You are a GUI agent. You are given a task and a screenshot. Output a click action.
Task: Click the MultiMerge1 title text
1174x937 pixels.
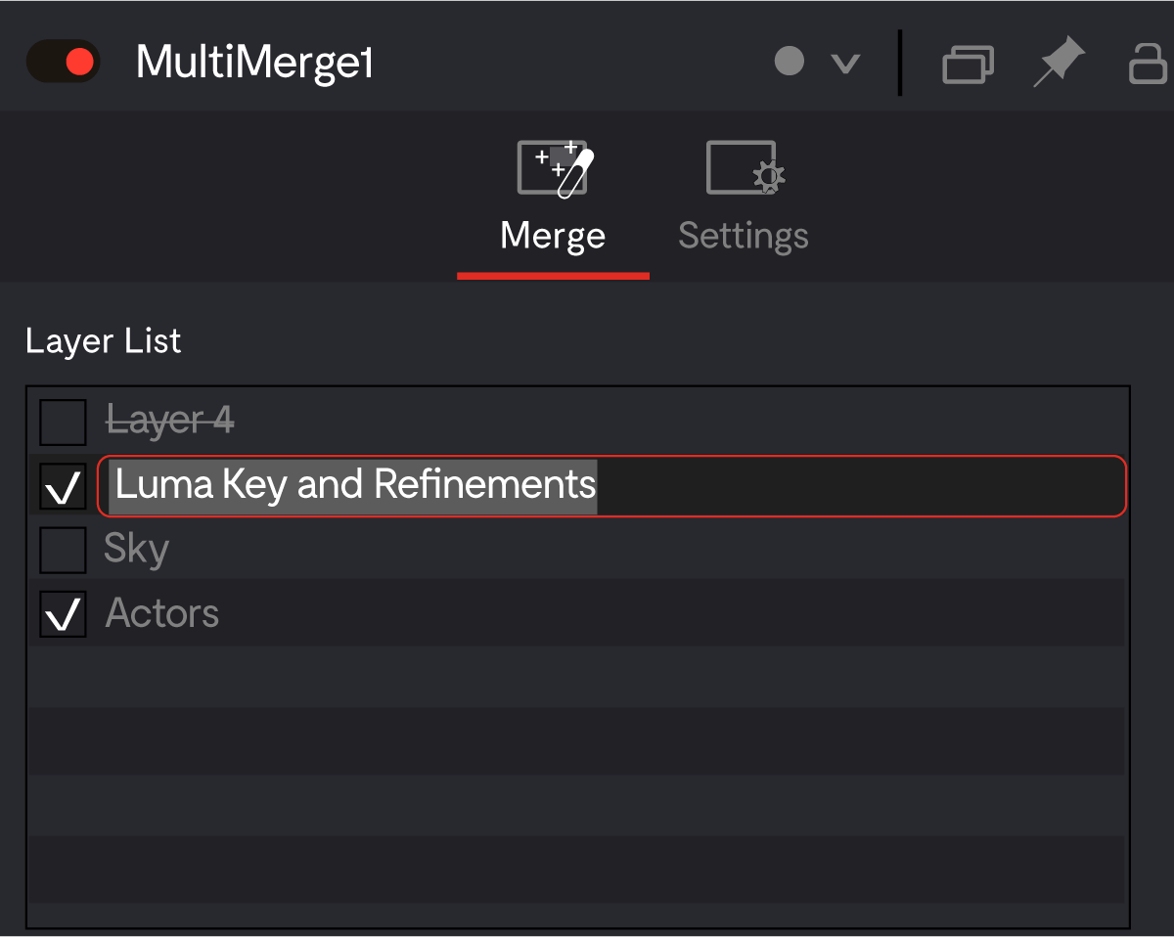[254, 61]
